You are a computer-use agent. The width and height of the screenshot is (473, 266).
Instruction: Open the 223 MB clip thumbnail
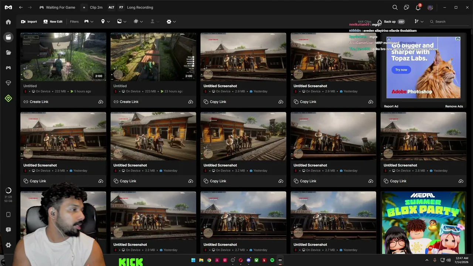(153, 57)
